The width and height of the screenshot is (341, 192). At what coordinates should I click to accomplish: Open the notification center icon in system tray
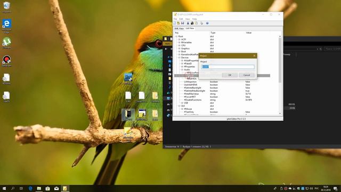point(336,188)
